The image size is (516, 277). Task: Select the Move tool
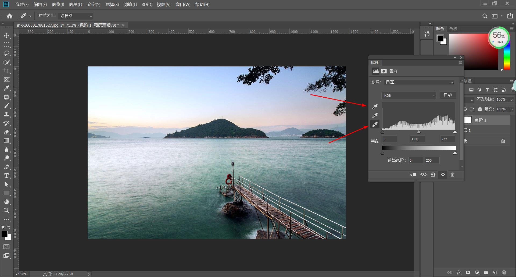point(6,36)
